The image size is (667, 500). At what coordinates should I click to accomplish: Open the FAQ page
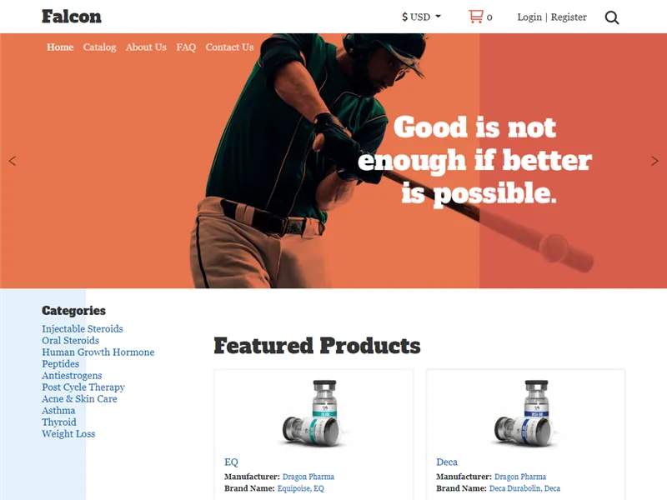point(186,47)
